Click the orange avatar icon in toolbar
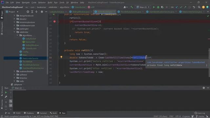The width and height of the screenshot is (210, 118). point(203,7)
